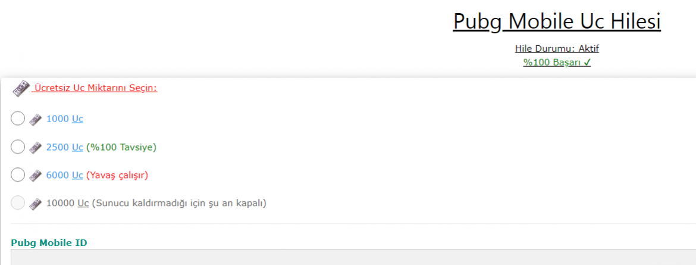Click the %100 Başarı green link
Screen dimensions: 696x265
click(557, 62)
